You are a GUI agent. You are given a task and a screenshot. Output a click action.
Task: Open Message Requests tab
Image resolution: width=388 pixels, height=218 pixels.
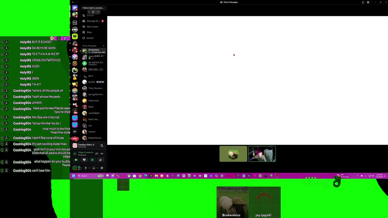(93, 21)
